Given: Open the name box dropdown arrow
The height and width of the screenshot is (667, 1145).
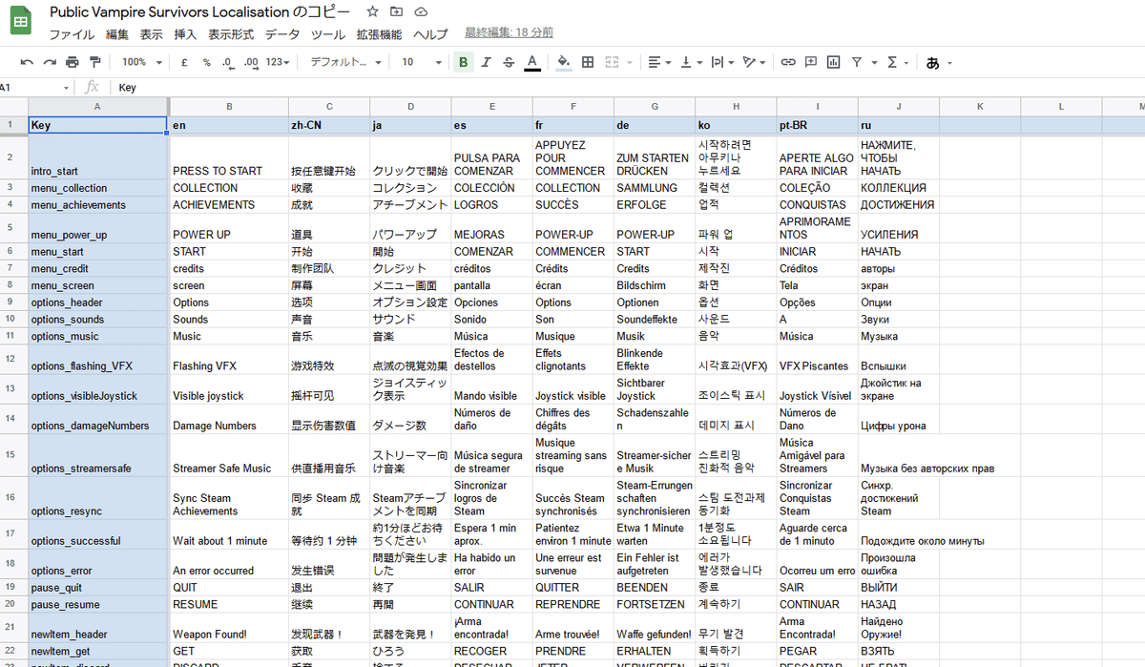Looking at the screenshot, I should pyautogui.click(x=66, y=87).
